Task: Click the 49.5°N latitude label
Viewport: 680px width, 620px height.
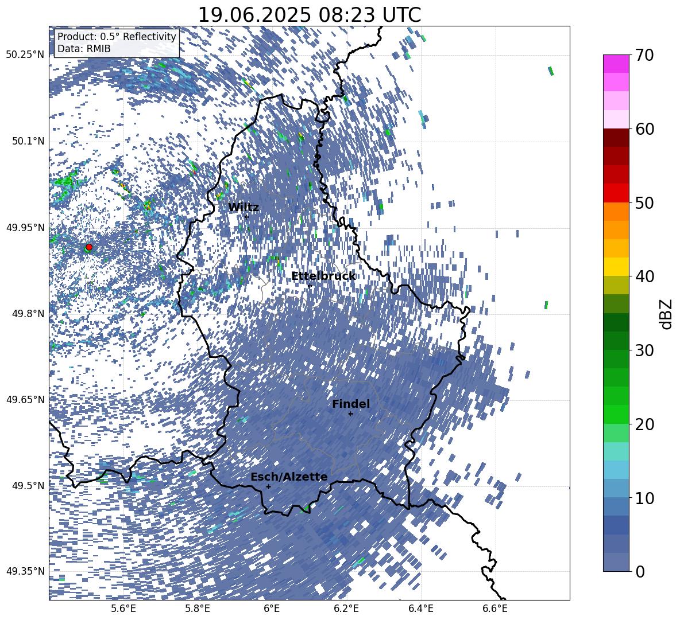Action: tap(28, 486)
